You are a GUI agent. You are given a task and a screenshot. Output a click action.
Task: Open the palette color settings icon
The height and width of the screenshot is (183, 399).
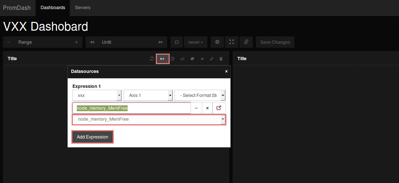click(x=192, y=59)
